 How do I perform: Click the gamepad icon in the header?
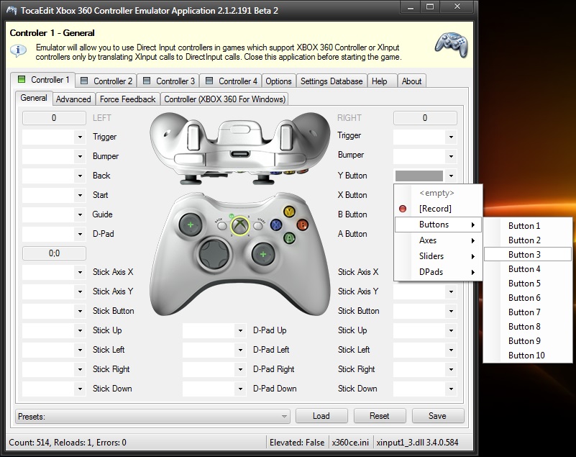click(x=451, y=45)
